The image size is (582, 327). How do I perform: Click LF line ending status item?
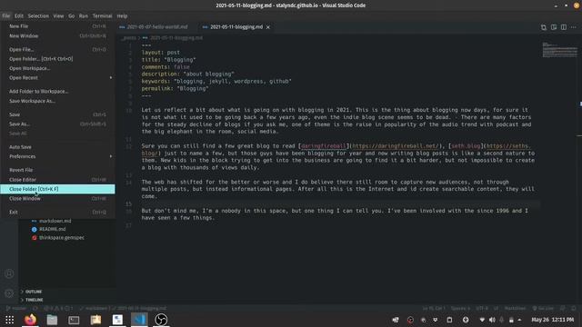[x=496, y=309]
